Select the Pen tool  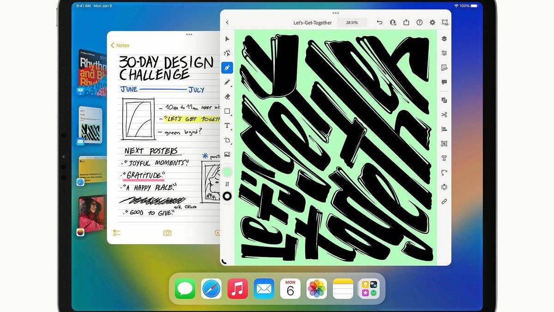[227, 67]
